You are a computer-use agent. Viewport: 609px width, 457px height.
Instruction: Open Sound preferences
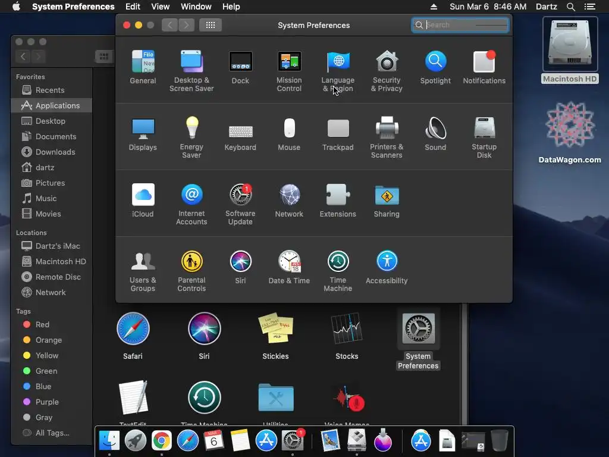(435, 134)
